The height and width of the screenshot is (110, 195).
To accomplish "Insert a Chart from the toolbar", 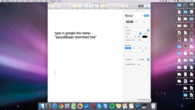I will coord(83,6).
